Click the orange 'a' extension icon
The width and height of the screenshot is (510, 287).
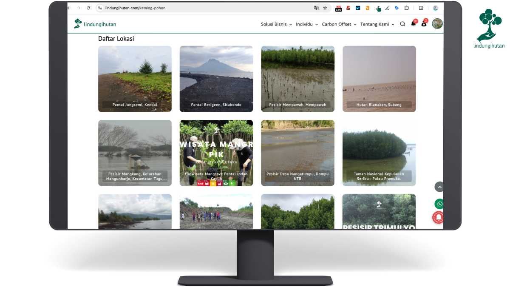367,8
